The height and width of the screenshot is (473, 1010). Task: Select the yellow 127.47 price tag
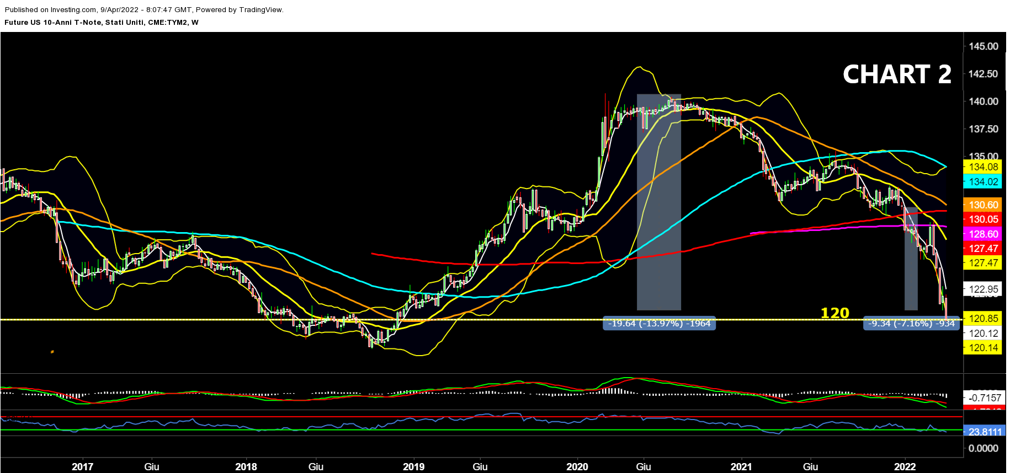tap(983, 263)
